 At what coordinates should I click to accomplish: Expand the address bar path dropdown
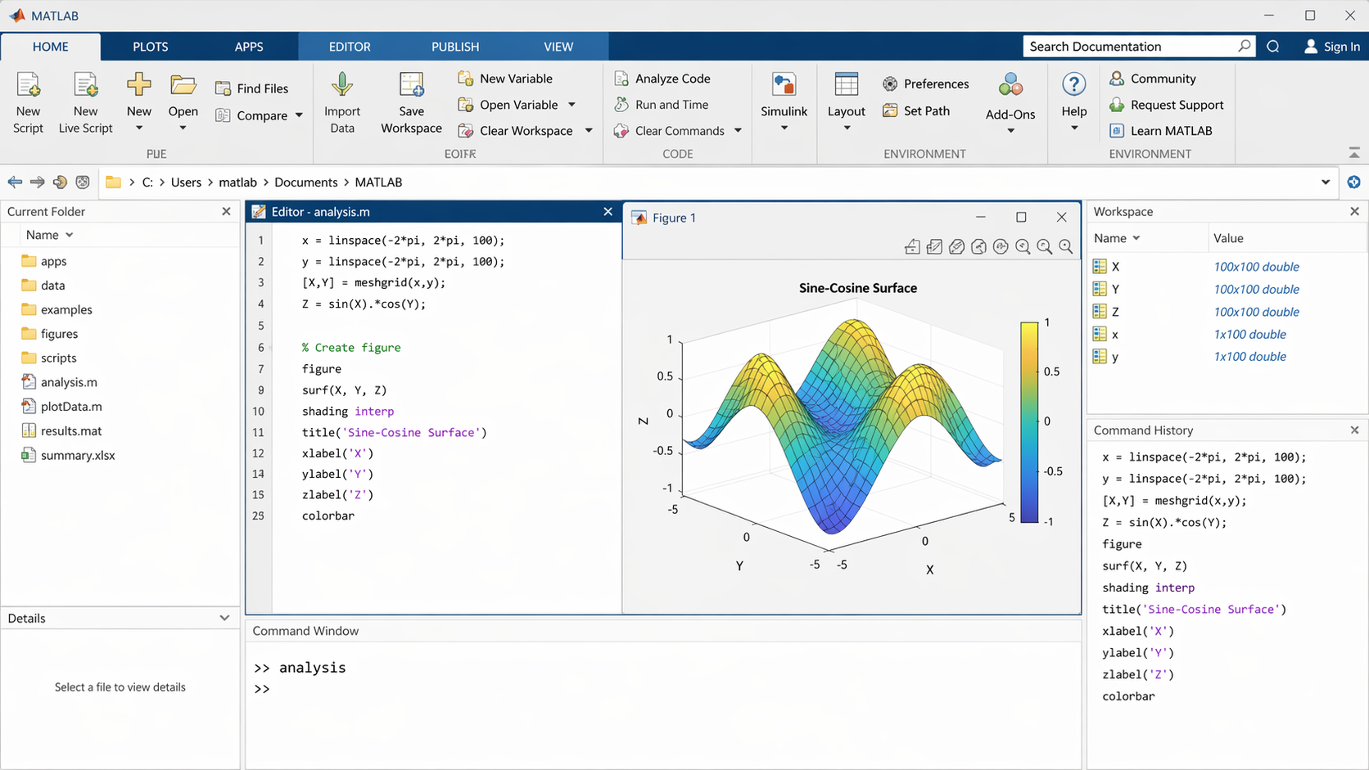[1326, 182]
